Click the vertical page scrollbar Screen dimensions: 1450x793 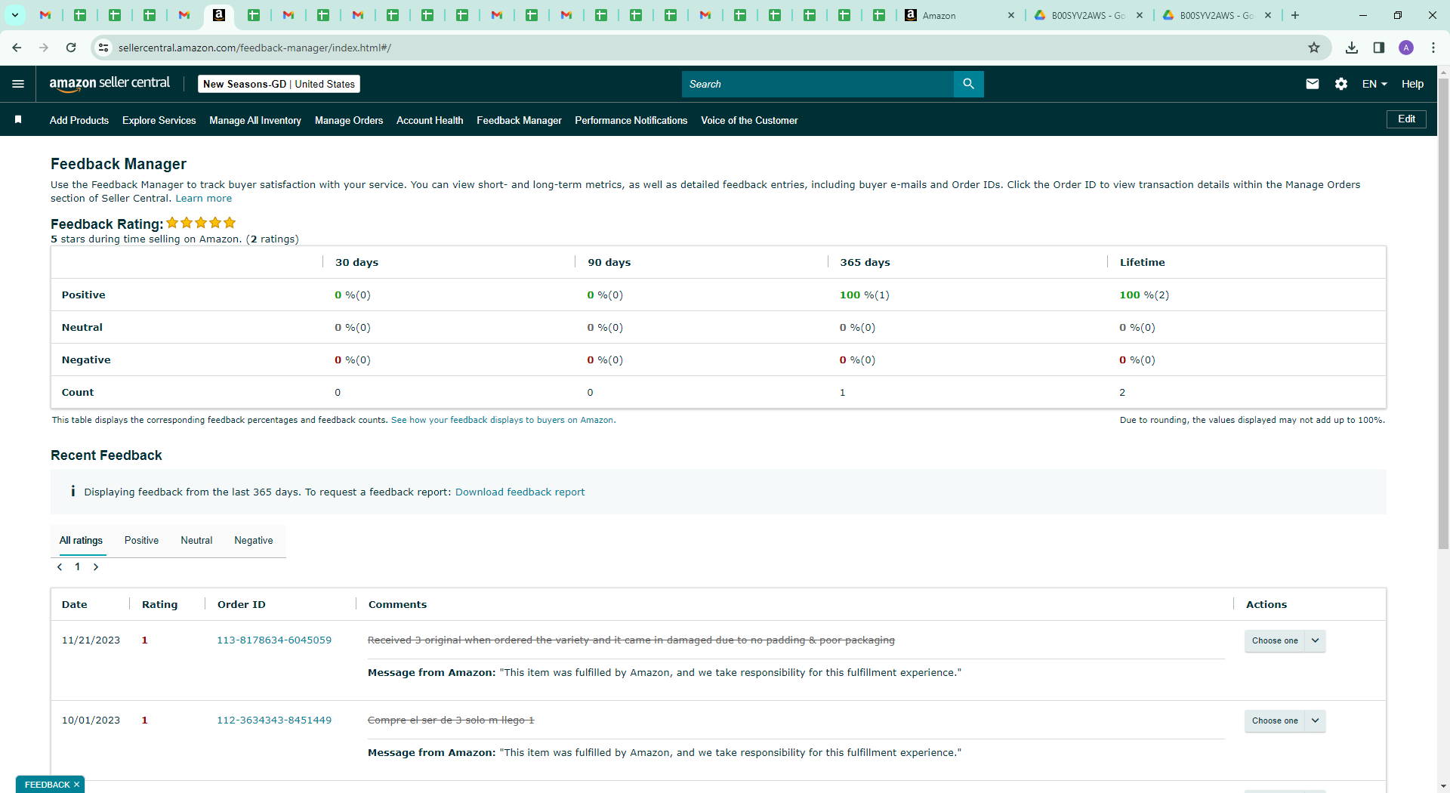1443,313
